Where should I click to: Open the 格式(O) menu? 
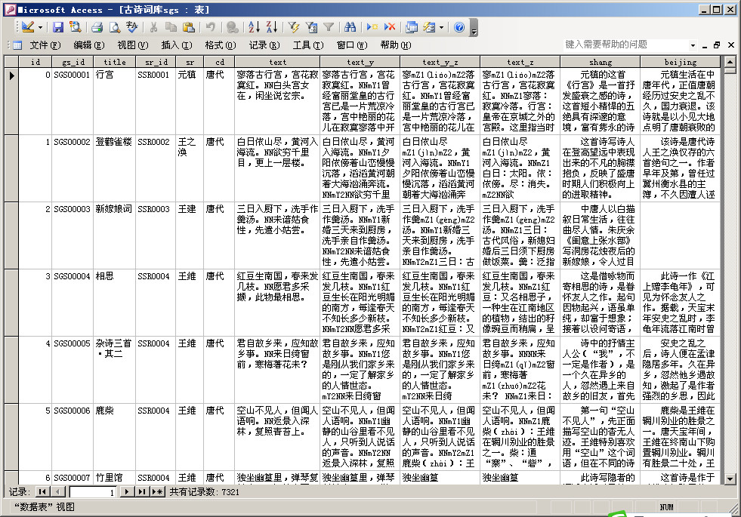pos(221,45)
